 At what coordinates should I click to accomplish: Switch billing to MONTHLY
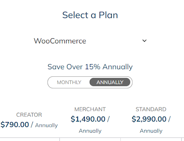[x=69, y=82]
